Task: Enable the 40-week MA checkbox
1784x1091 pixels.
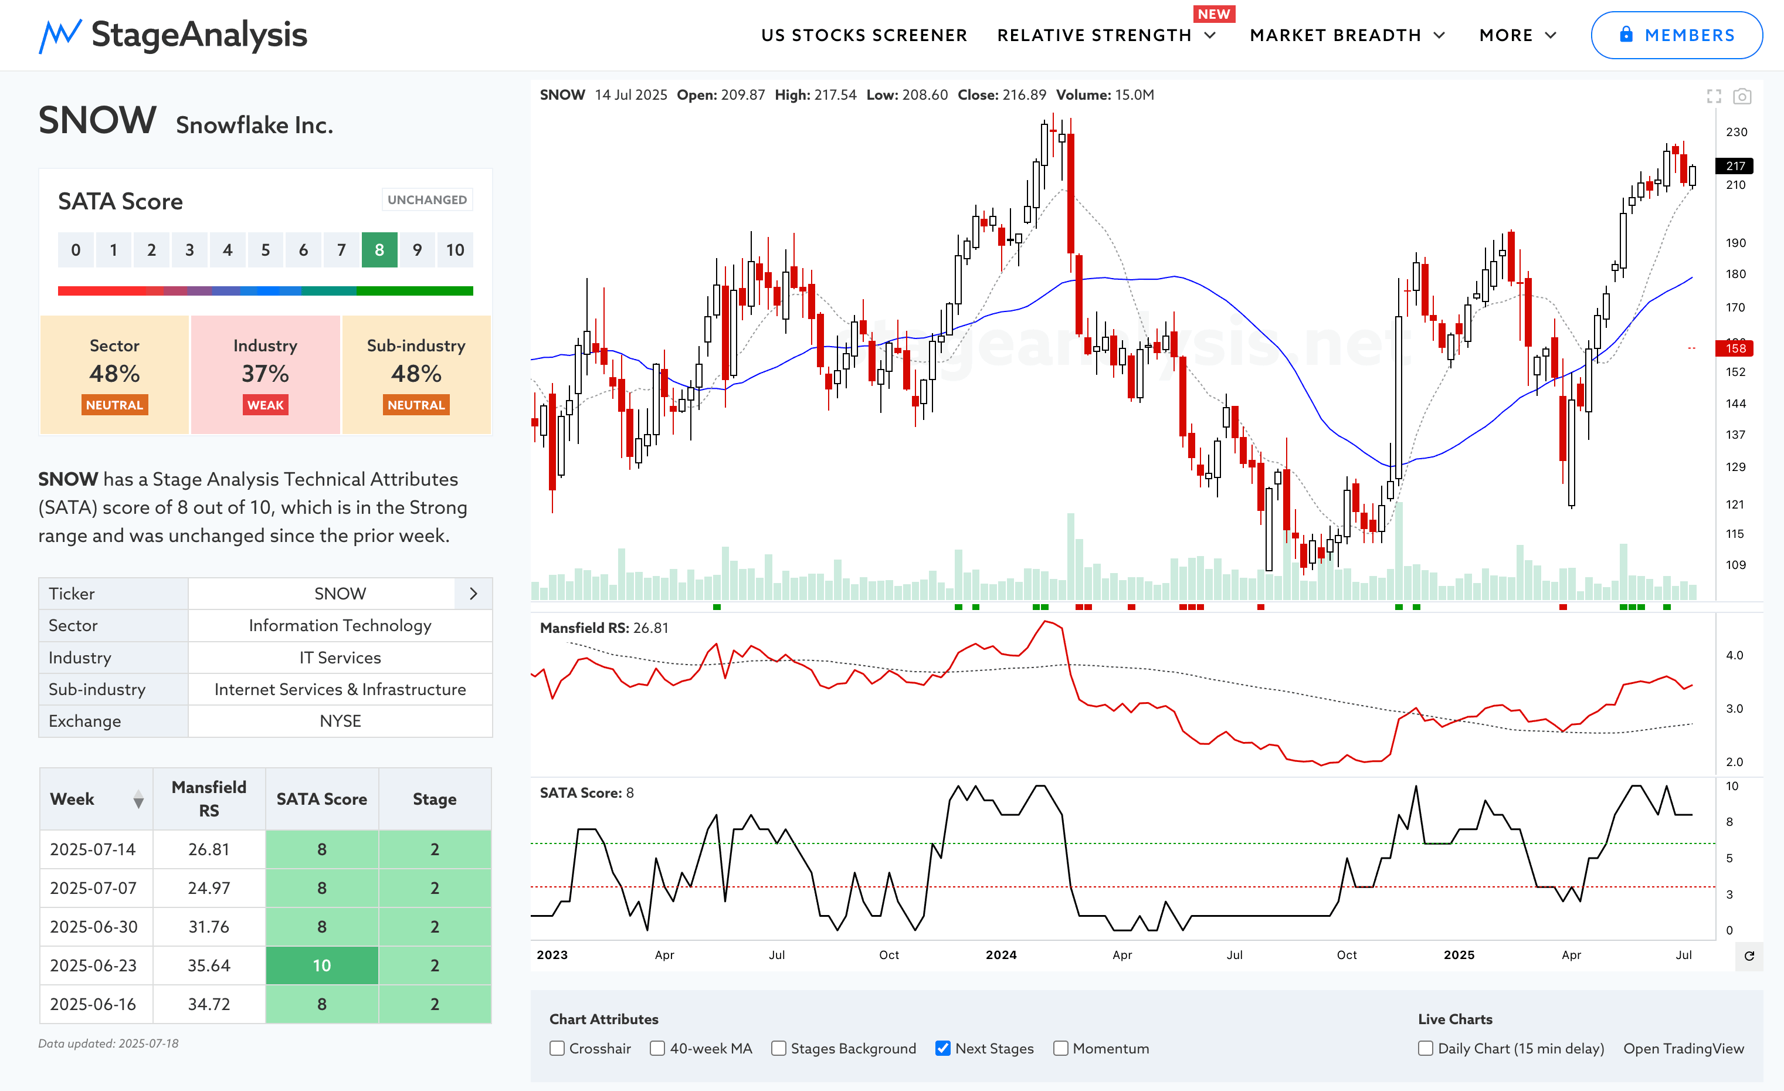Action: point(657,1048)
